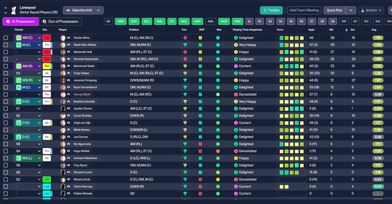Open the Quick Pick arrow dropdown

coord(351,10)
